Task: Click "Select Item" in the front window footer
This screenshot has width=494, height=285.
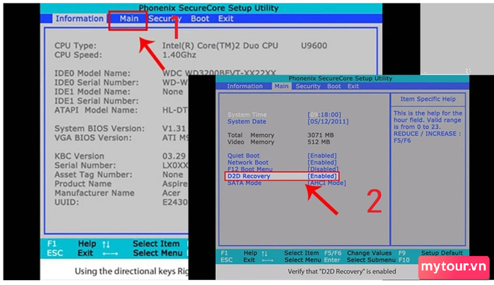Action: [301, 253]
